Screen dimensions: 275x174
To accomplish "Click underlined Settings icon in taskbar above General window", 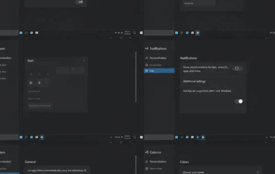I will [42, 137].
